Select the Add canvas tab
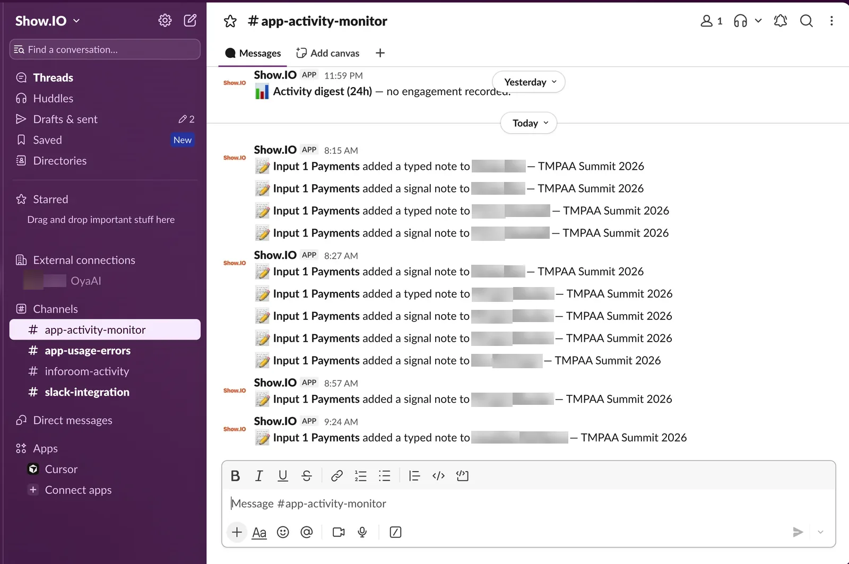Viewport: 849px width, 564px height. pos(328,53)
